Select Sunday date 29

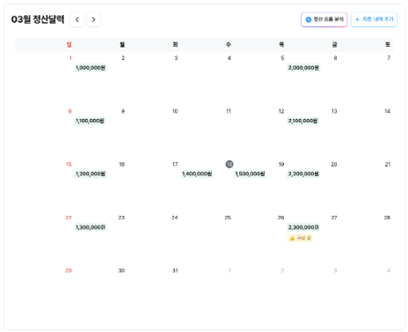click(69, 270)
